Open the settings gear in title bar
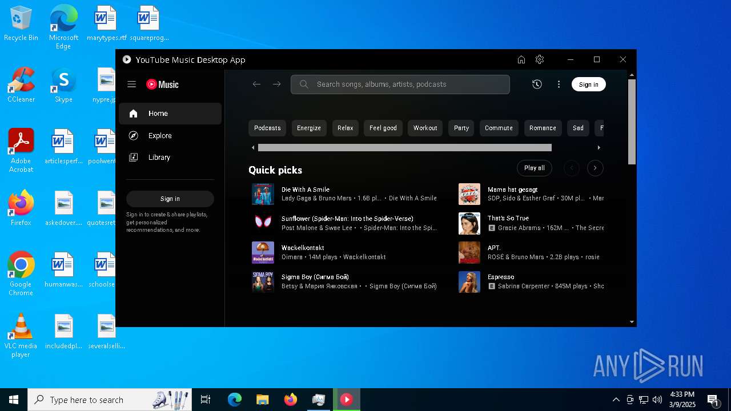The width and height of the screenshot is (731, 411). pos(540,59)
